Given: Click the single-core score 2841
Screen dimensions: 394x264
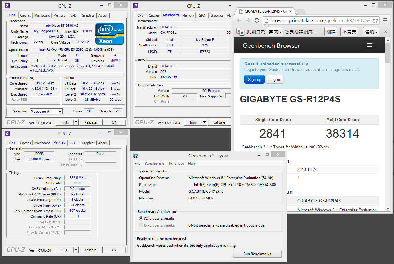Looking at the screenshot, I should pos(273,134).
